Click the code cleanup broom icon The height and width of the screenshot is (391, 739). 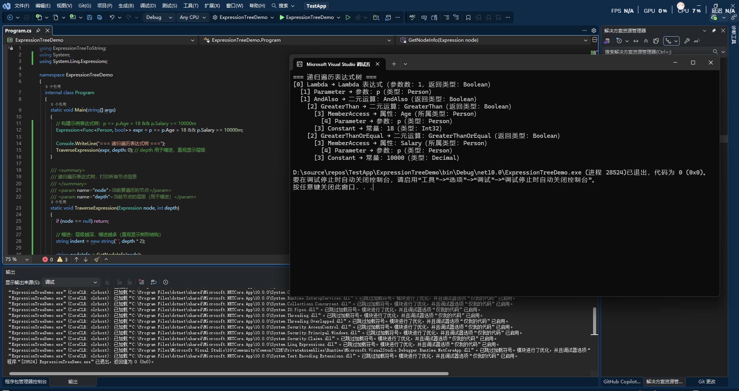[97, 259]
